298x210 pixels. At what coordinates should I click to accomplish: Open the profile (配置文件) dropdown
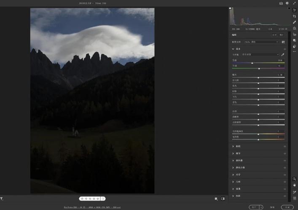tap(261, 42)
